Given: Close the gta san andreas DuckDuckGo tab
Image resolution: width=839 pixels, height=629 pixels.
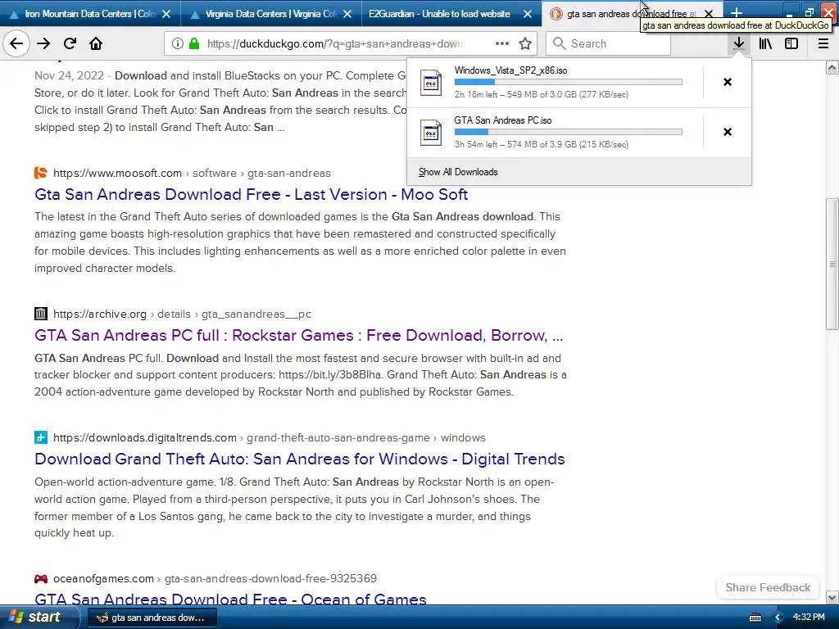Looking at the screenshot, I should [x=709, y=14].
